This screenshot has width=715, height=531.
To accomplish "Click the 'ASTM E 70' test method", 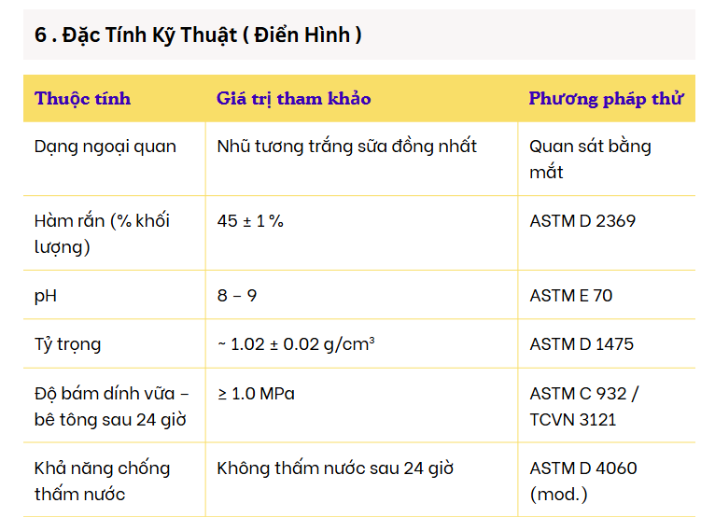I will click(571, 296).
